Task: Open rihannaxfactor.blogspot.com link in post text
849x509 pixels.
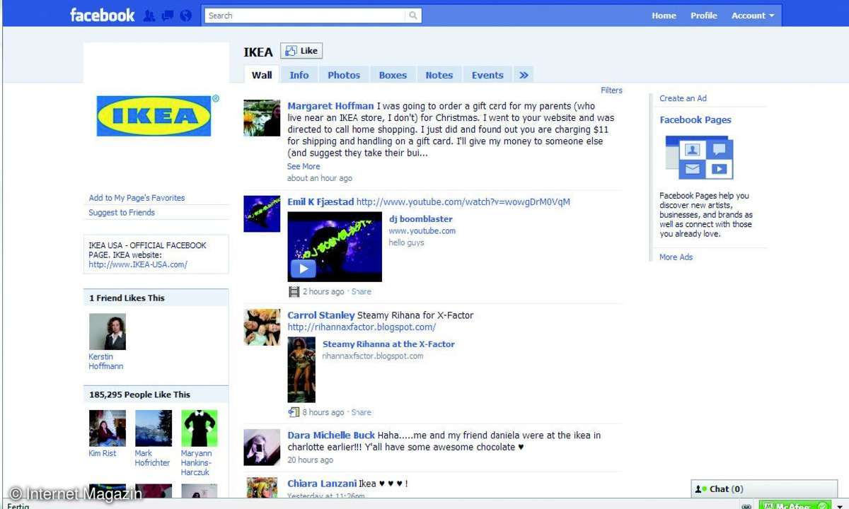Action: (362, 327)
